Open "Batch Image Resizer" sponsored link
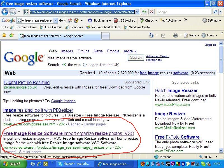 [176, 90]
